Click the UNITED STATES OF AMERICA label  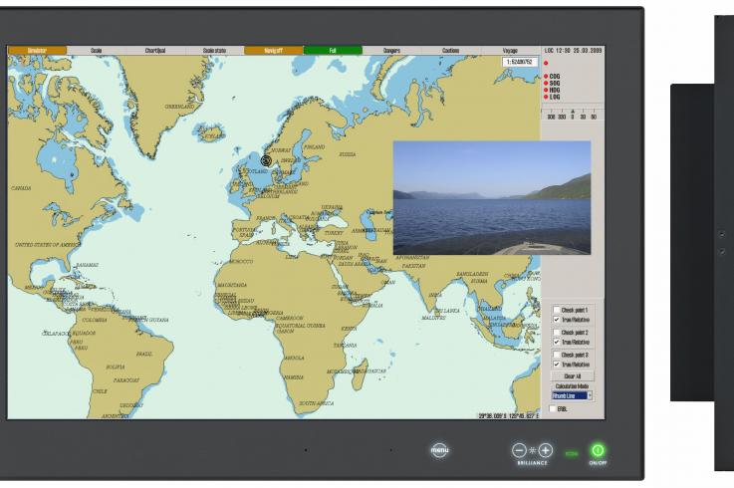(48, 245)
